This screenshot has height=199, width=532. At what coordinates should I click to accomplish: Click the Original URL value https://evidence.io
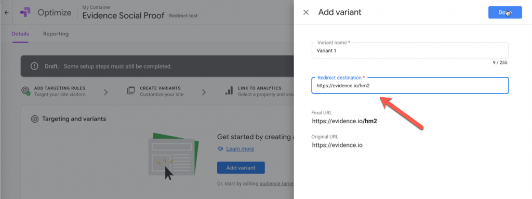click(x=337, y=145)
